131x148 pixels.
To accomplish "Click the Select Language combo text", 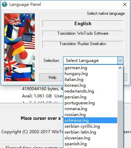I will pos(82,61).
